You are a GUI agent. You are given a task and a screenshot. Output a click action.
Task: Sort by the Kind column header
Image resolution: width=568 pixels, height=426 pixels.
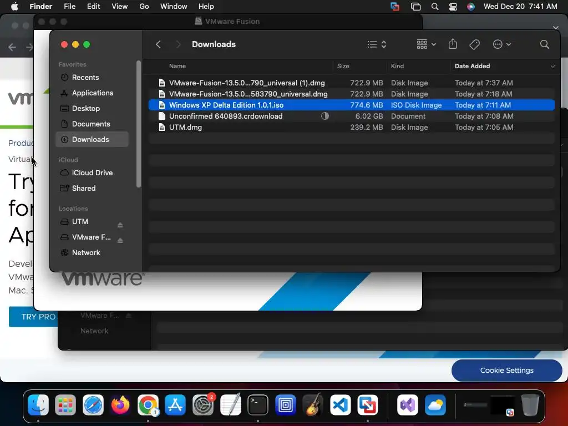click(x=397, y=66)
